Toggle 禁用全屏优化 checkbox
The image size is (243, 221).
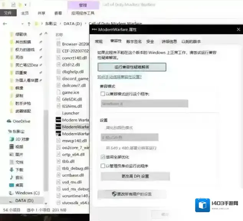point(103,157)
